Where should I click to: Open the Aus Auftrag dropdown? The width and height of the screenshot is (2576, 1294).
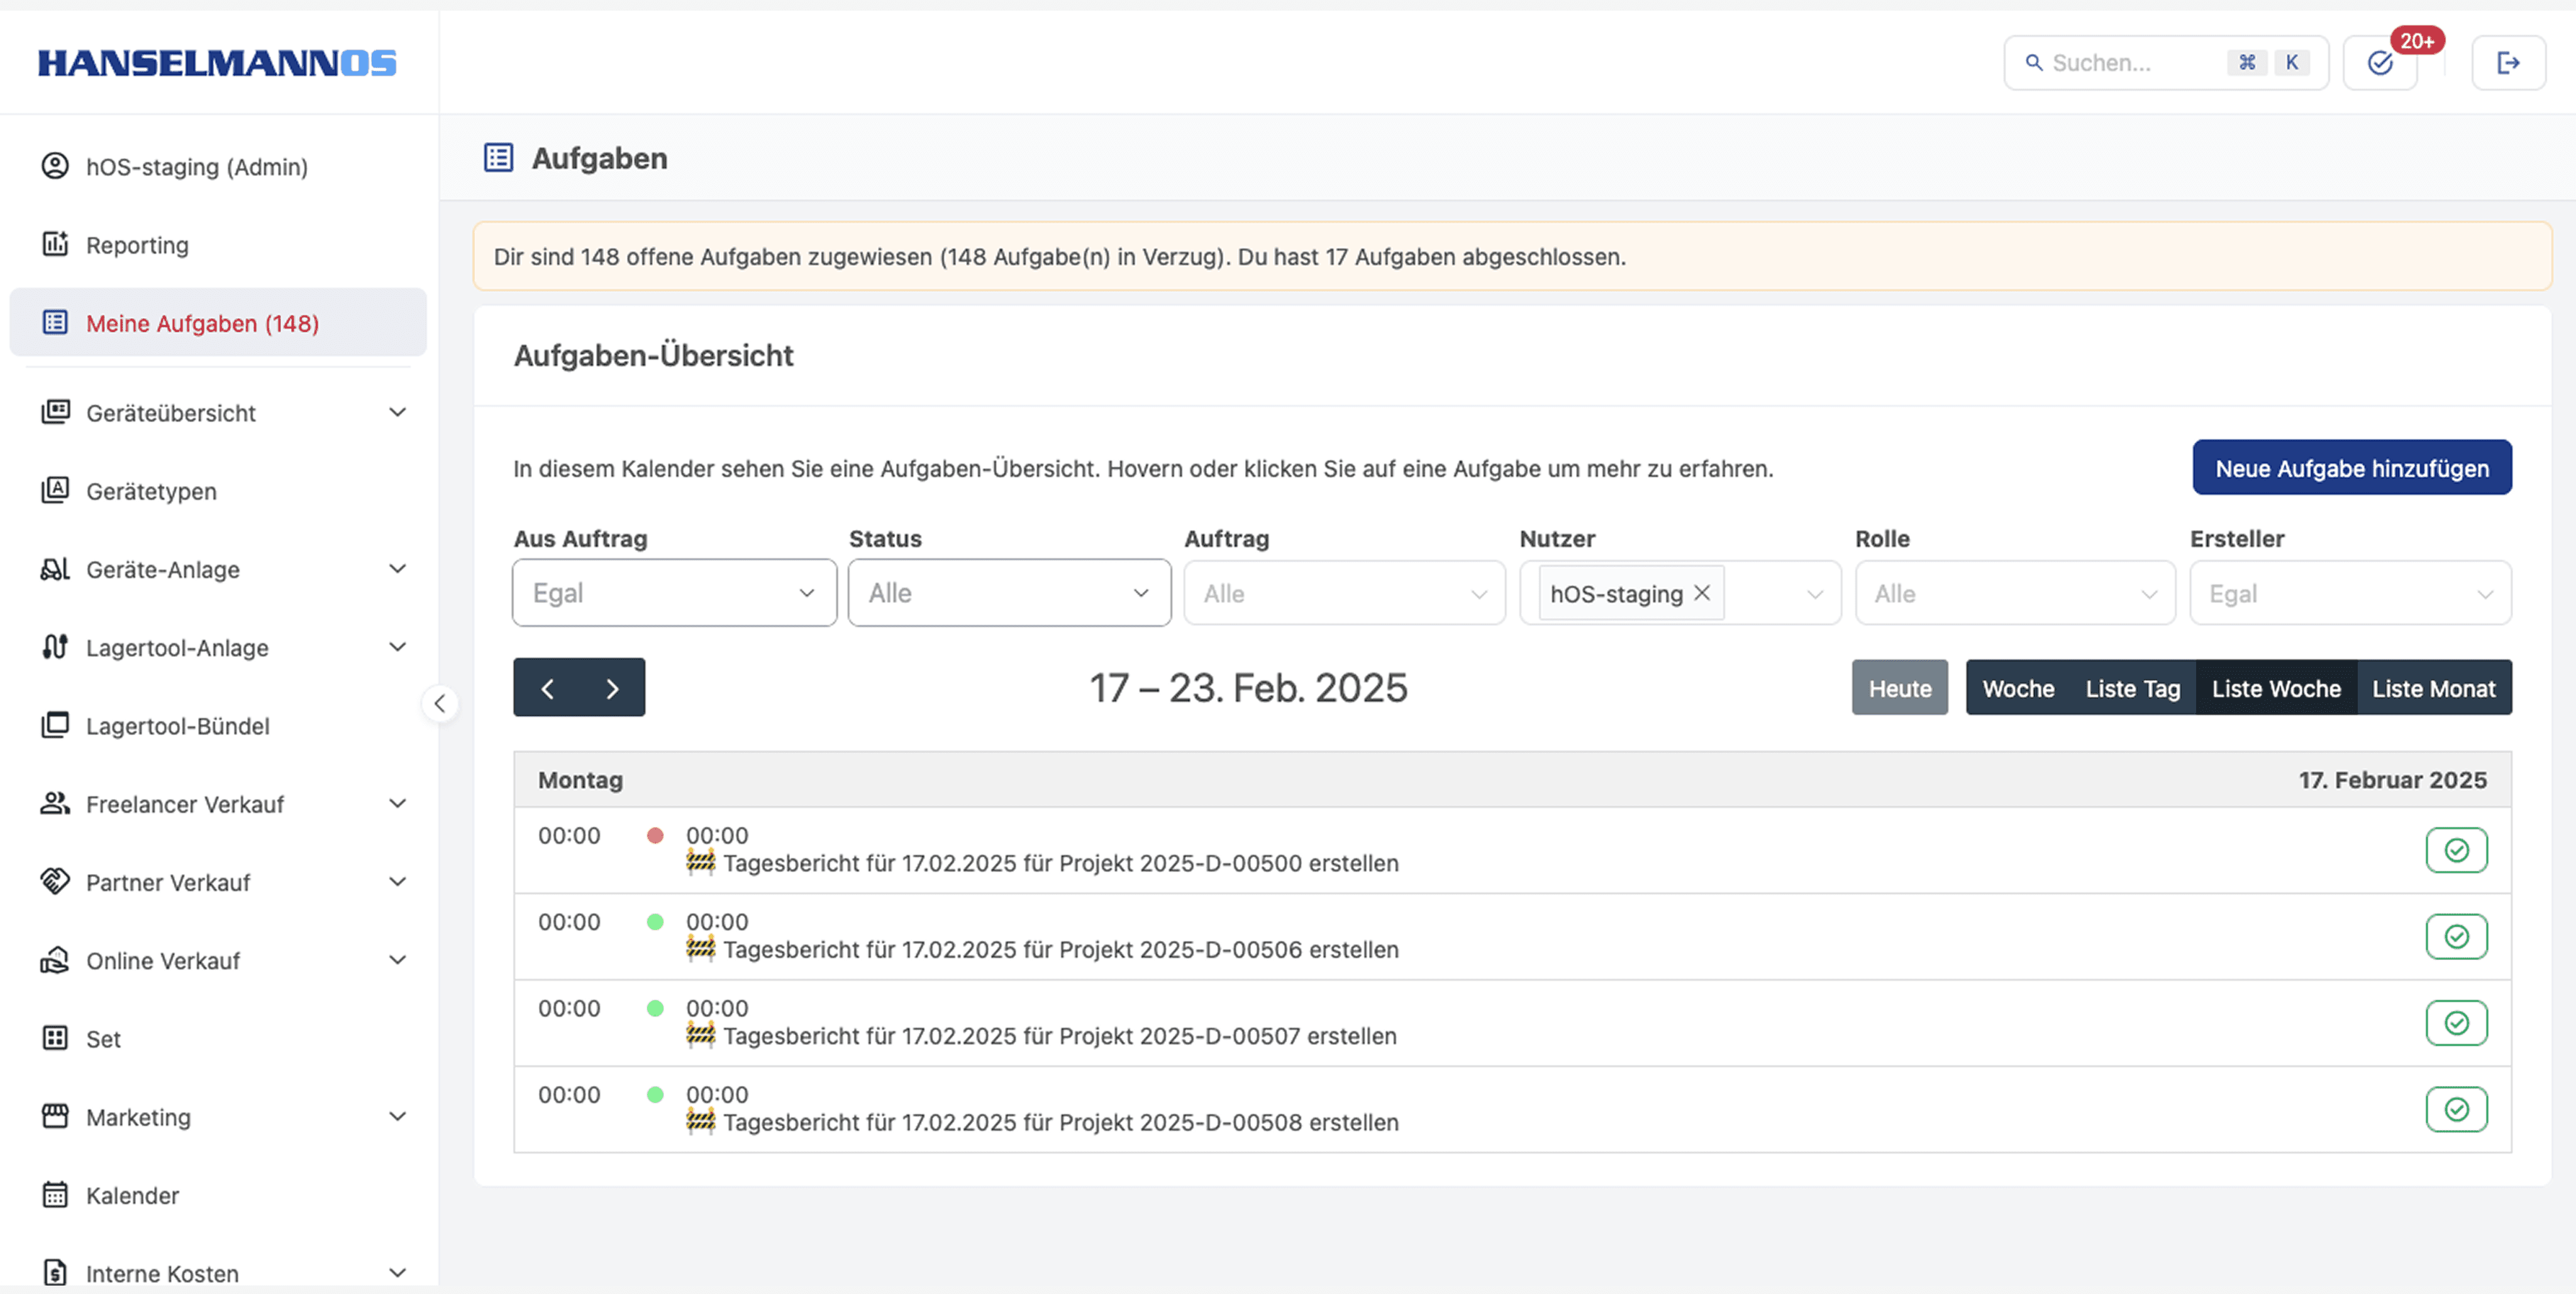click(674, 593)
